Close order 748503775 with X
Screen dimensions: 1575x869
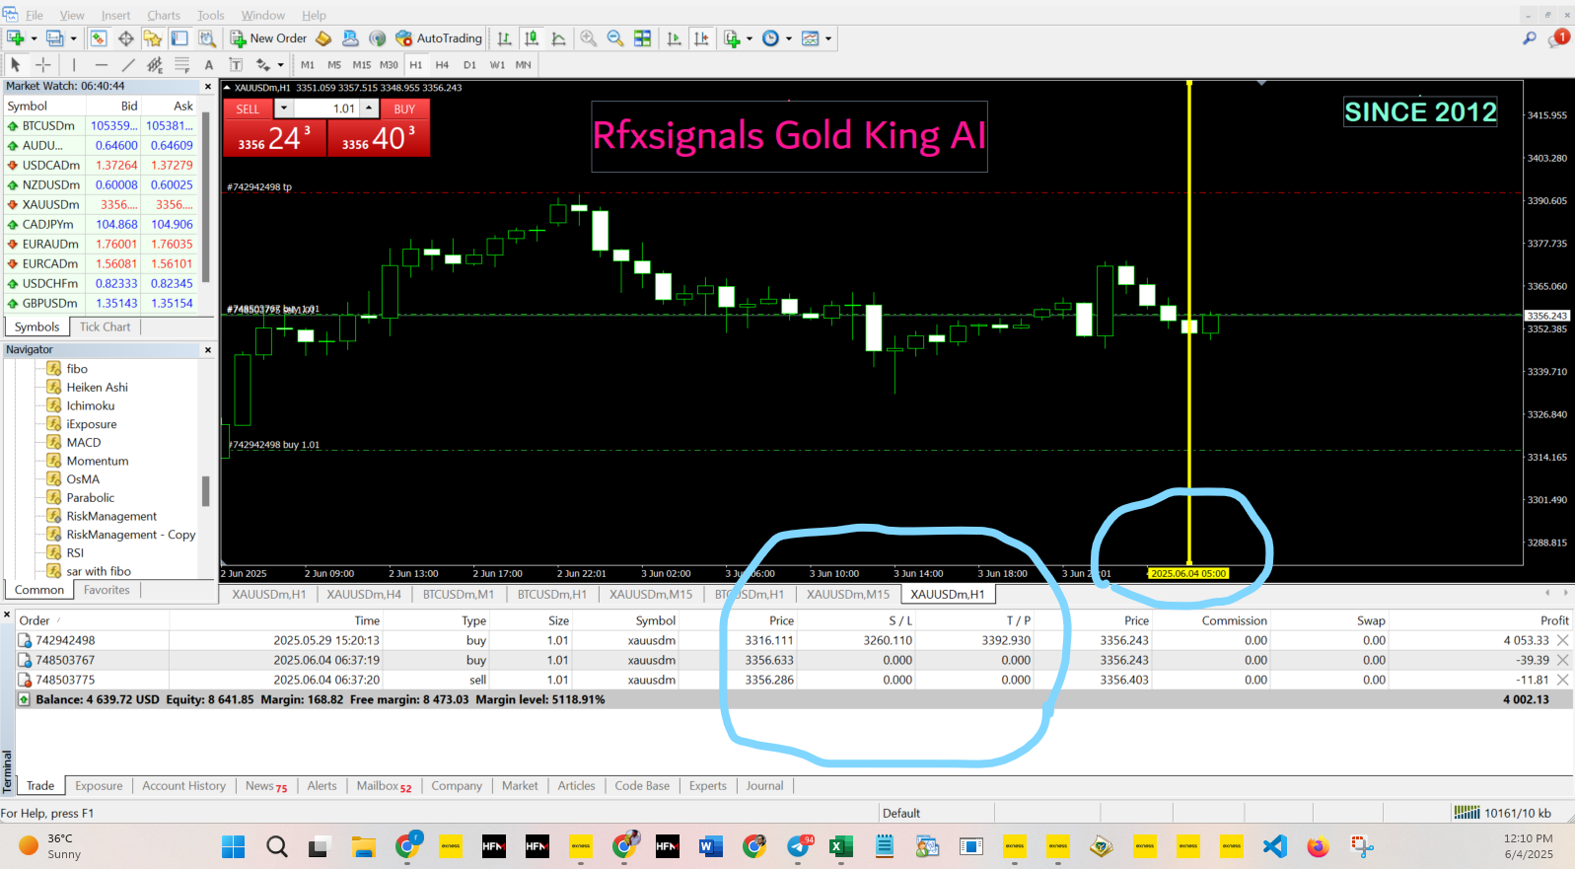pyautogui.click(x=1563, y=680)
